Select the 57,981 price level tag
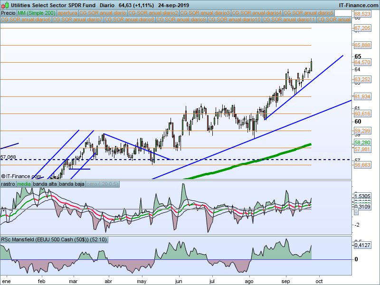Screen dimensions: 380x285 (362, 149)
